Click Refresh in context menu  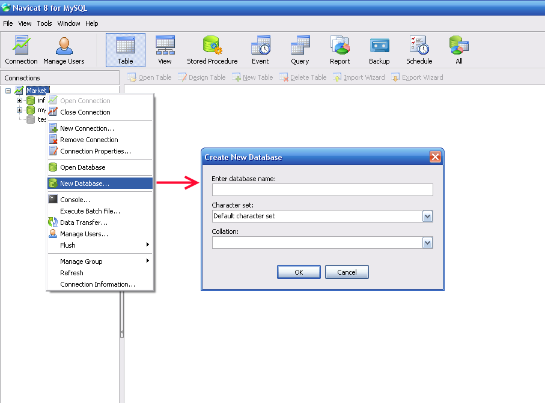[100, 273]
